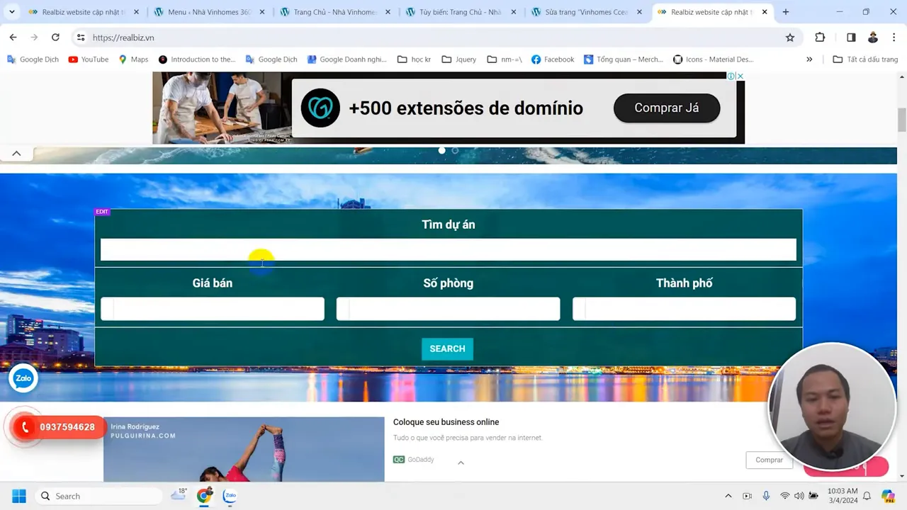This screenshot has width=907, height=510.
Task: Click the browser Forward arrow
Action: click(34, 38)
